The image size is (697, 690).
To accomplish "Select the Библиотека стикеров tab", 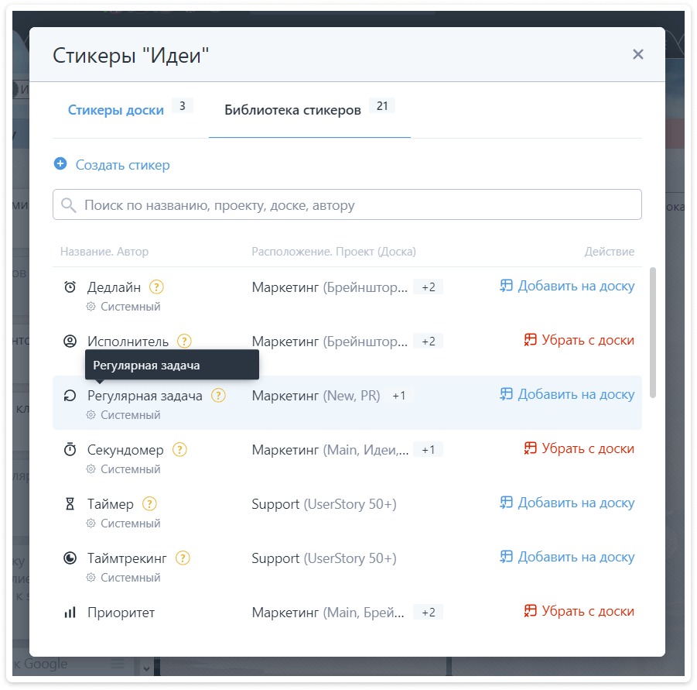I will (x=292, y=110).
